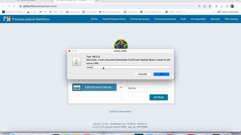Click the Java icon in PIN dialog

[x=76, y=61]
